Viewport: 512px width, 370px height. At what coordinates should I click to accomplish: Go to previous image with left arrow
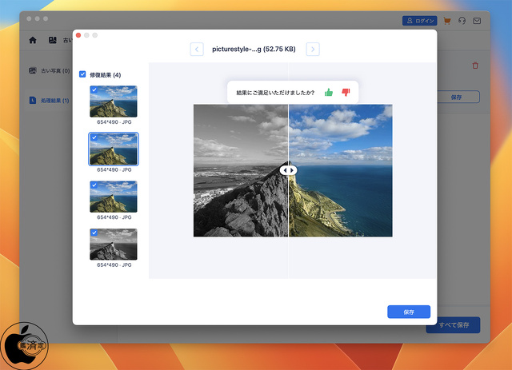click(197, 50)
